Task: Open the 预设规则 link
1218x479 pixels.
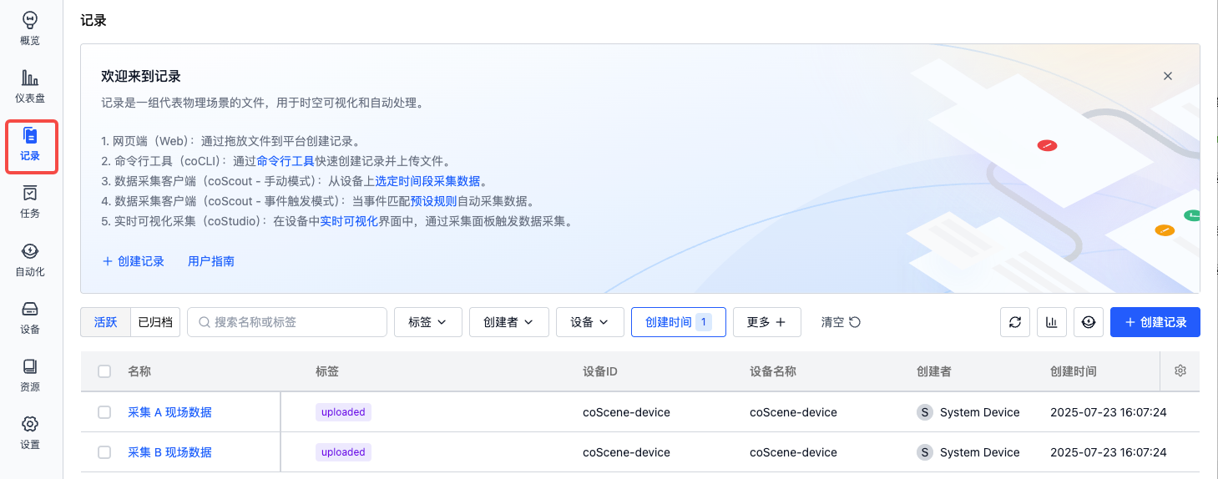Action: point(434,201)
